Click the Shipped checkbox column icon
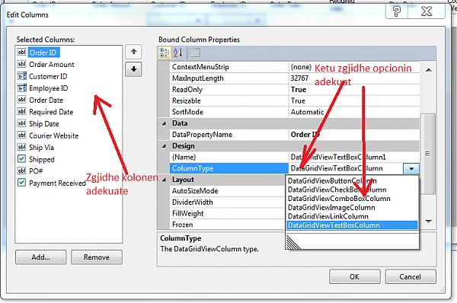The width and height of the screenshot is (457, 303). [x=21, y=159]
